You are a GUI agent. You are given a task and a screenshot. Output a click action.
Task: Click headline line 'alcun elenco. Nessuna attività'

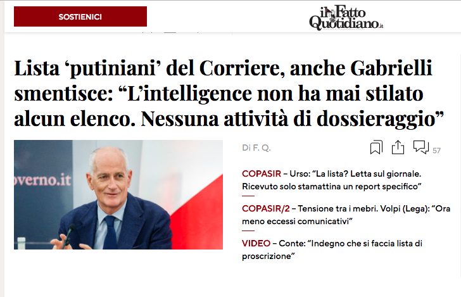pyautogui.click(x=151, y=119)
